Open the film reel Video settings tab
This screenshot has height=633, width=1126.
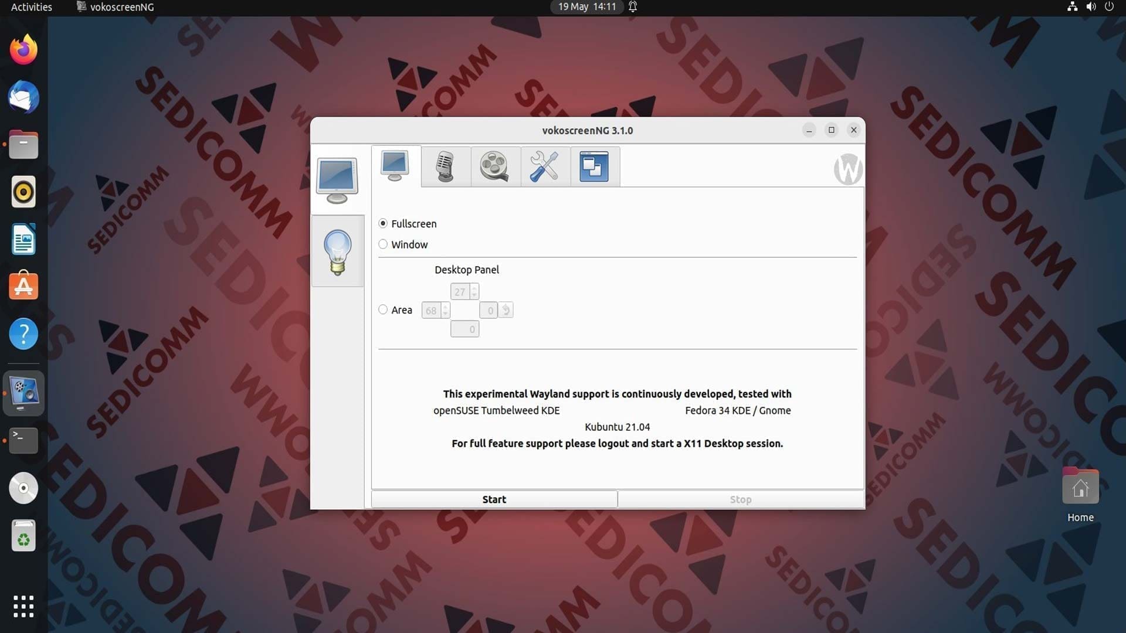tap(496, 166)
